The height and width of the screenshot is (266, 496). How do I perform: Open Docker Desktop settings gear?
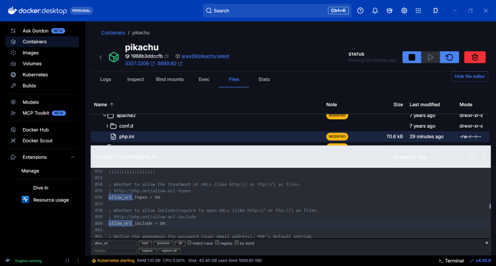point(404,11)
